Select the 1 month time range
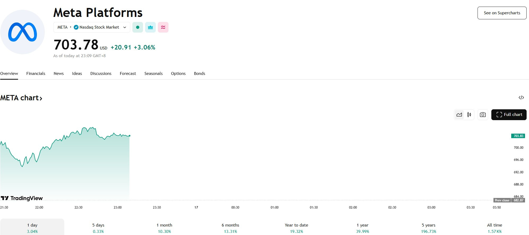The width and height of the screenshot is (529, 235). (164, 228)
